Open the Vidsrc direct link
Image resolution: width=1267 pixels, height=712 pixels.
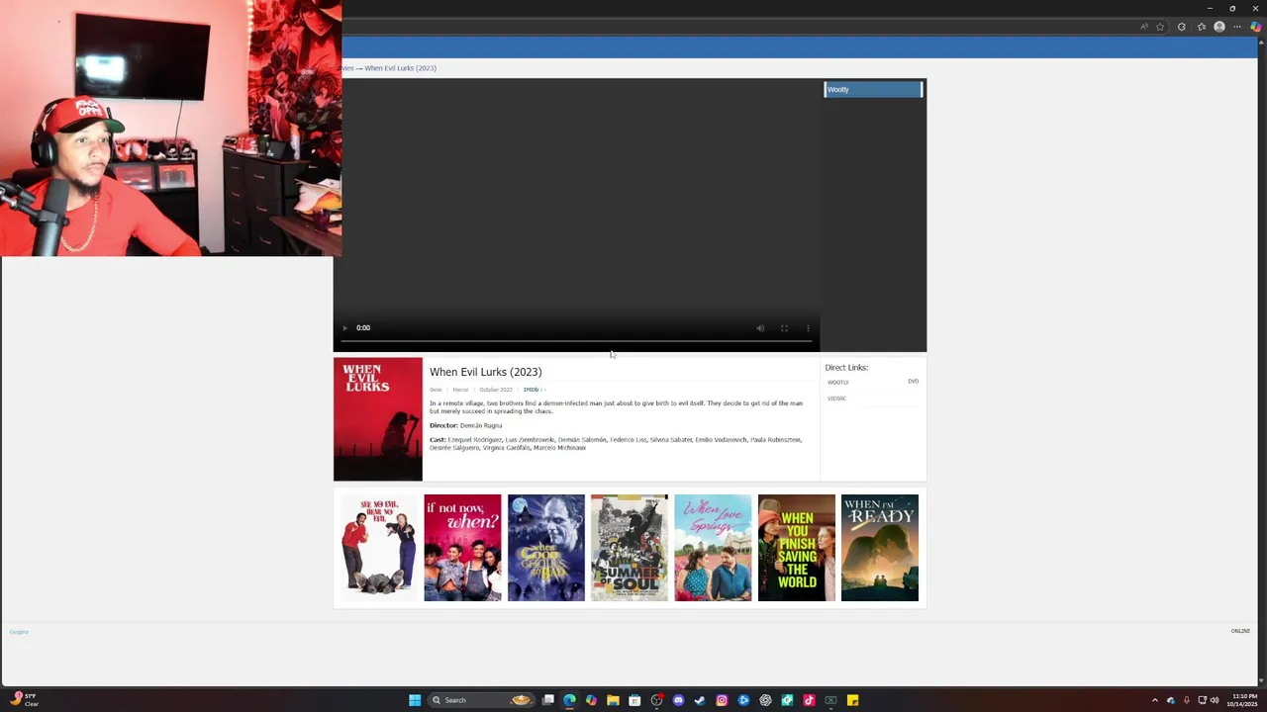tap(837, 399)
